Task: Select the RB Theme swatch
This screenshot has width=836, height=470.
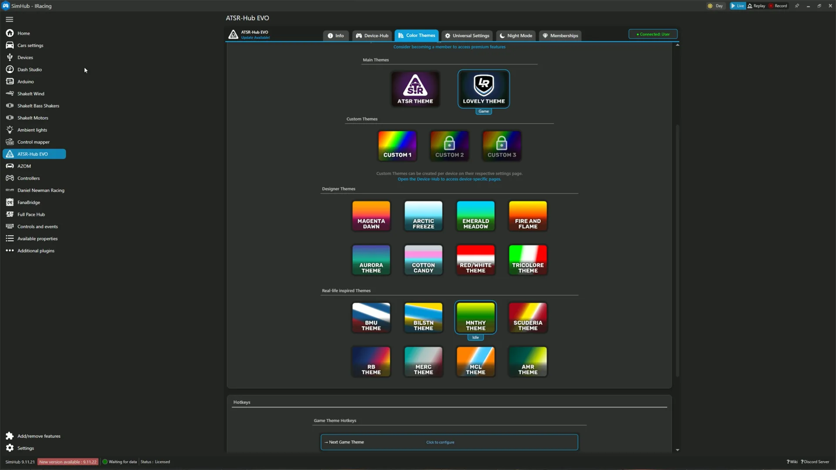Action: [x=371, y=362]
